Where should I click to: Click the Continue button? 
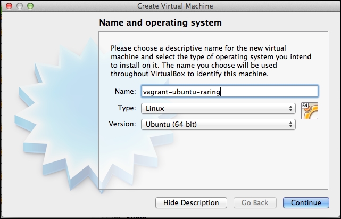coord(306,202)
